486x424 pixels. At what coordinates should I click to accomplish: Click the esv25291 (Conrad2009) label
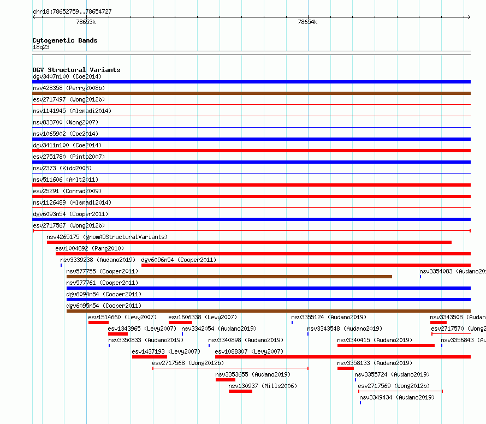[67, 191]
